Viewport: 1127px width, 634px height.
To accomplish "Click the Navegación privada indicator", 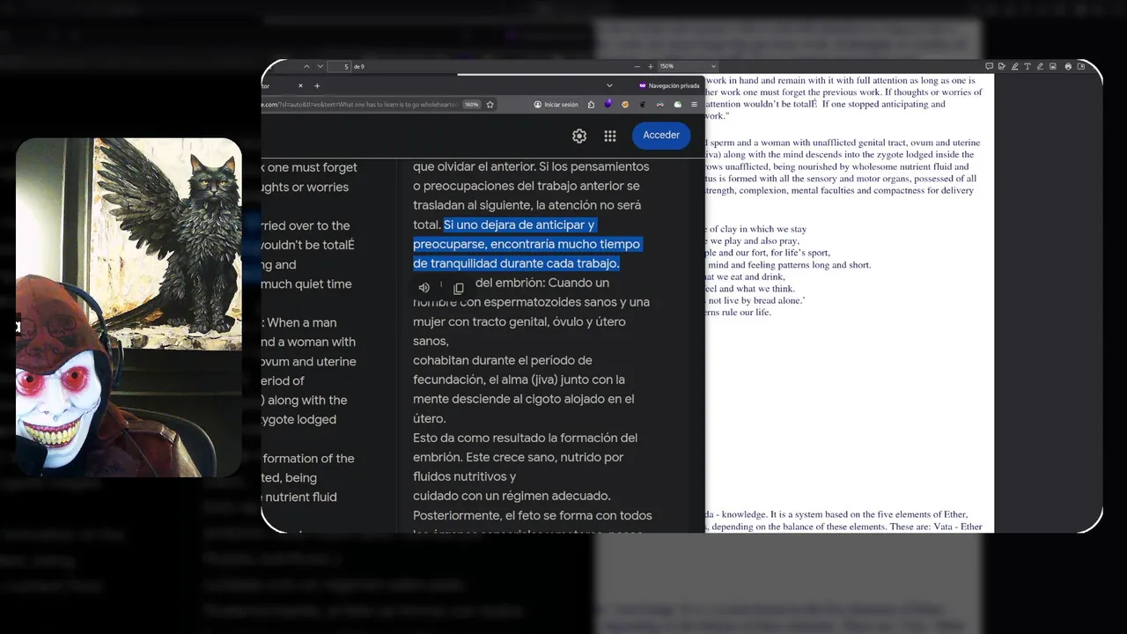I will tap(669, 85).
